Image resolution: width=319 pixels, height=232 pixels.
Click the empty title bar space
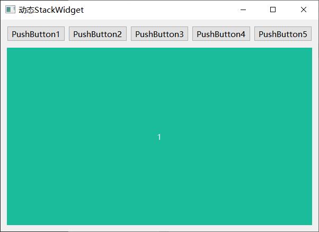[159, 10]
